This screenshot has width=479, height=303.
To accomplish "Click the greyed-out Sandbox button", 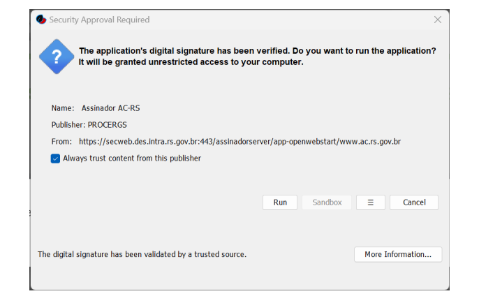I will pyautogui.click(x=327, y=202).
